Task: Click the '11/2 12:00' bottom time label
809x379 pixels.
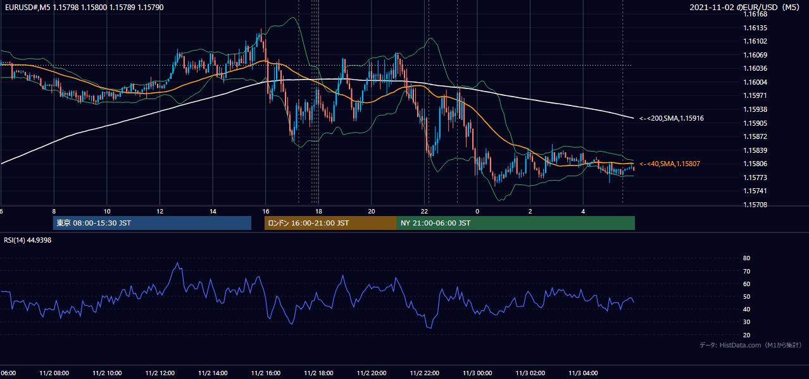Action: click(x=160, y=373)
